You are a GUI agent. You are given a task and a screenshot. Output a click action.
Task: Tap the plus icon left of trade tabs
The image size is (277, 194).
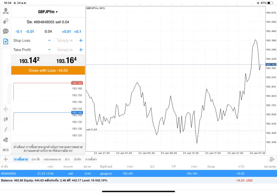click(x=6, y=159)
